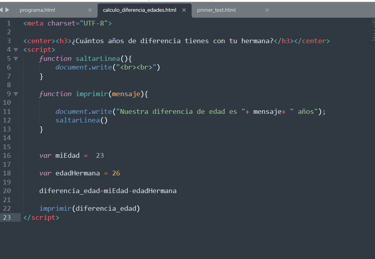This screenshot has height=259, width=375.
Task: Switch to the programa.html tab
Action: (37, 10)
